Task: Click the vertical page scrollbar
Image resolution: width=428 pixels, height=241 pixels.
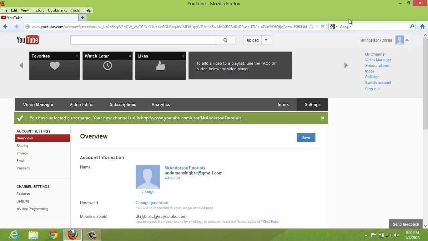Action: (425, 84)
